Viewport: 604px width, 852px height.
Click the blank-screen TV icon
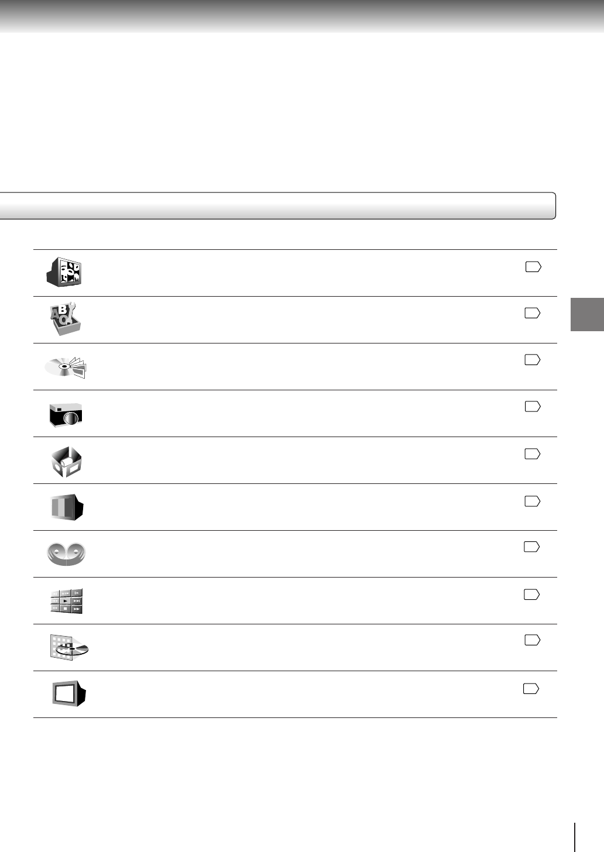click(x=69, y=694)
